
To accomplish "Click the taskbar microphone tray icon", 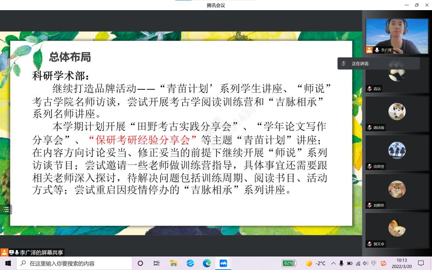I will click(x=341, y=263).
